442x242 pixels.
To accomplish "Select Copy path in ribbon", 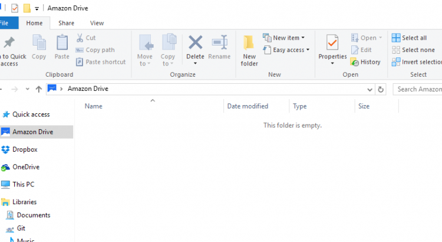I will tap(95, 50).
